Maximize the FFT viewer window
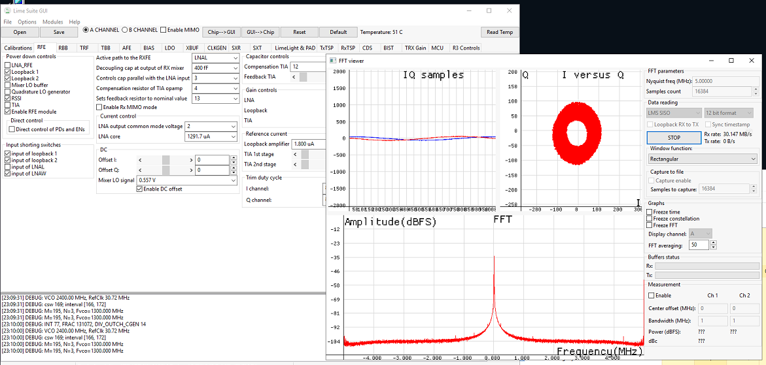The height and width of the screenshot is (365, 766). tap(731, 61)
